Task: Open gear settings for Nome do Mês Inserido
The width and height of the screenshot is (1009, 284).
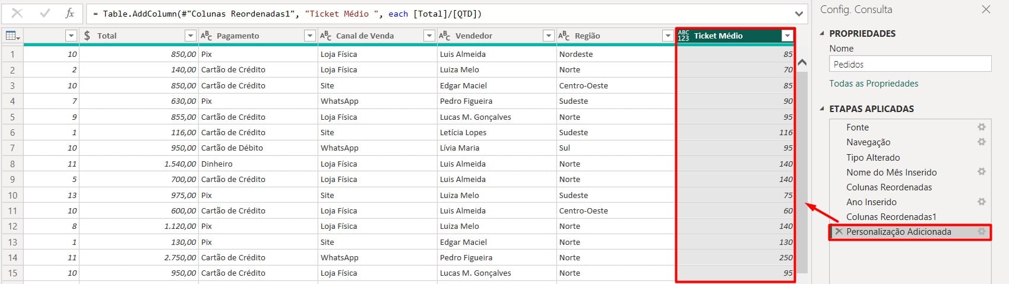Action: [982, 172]
